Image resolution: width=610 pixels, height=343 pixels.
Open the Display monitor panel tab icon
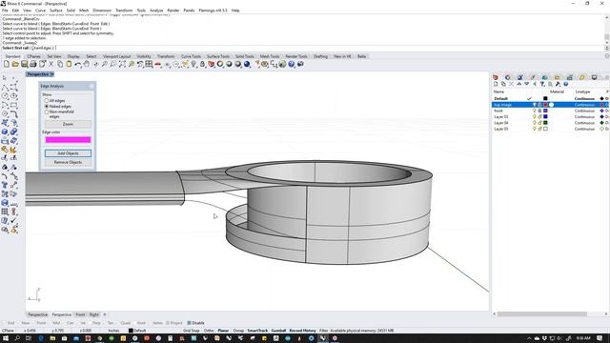(594, 77)
